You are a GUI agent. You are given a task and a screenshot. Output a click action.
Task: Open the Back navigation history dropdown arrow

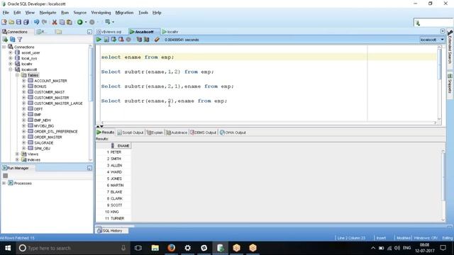[86, 22]
